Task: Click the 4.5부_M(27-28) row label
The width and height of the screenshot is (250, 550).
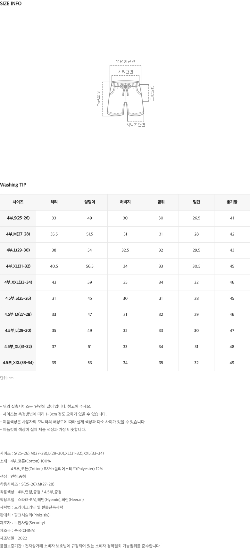Action: coord(18,315)
